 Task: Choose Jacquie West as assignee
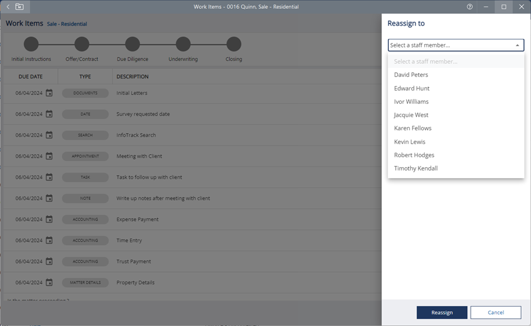(411, 115)
